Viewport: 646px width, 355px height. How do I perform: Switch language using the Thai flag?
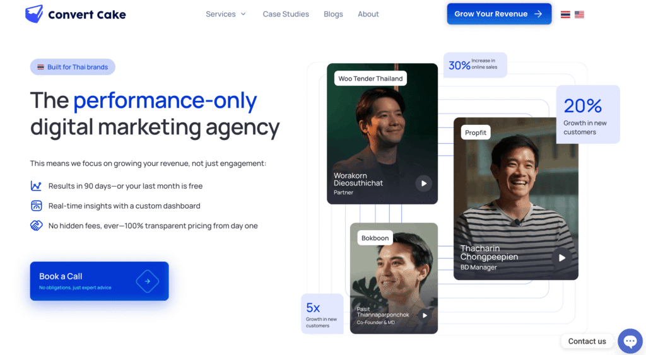coord(565,15)
